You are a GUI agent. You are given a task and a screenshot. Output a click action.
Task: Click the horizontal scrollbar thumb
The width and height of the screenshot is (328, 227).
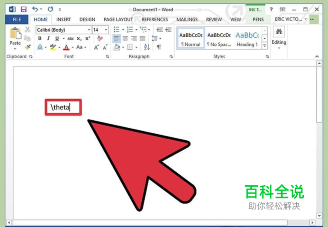point(150,222)
